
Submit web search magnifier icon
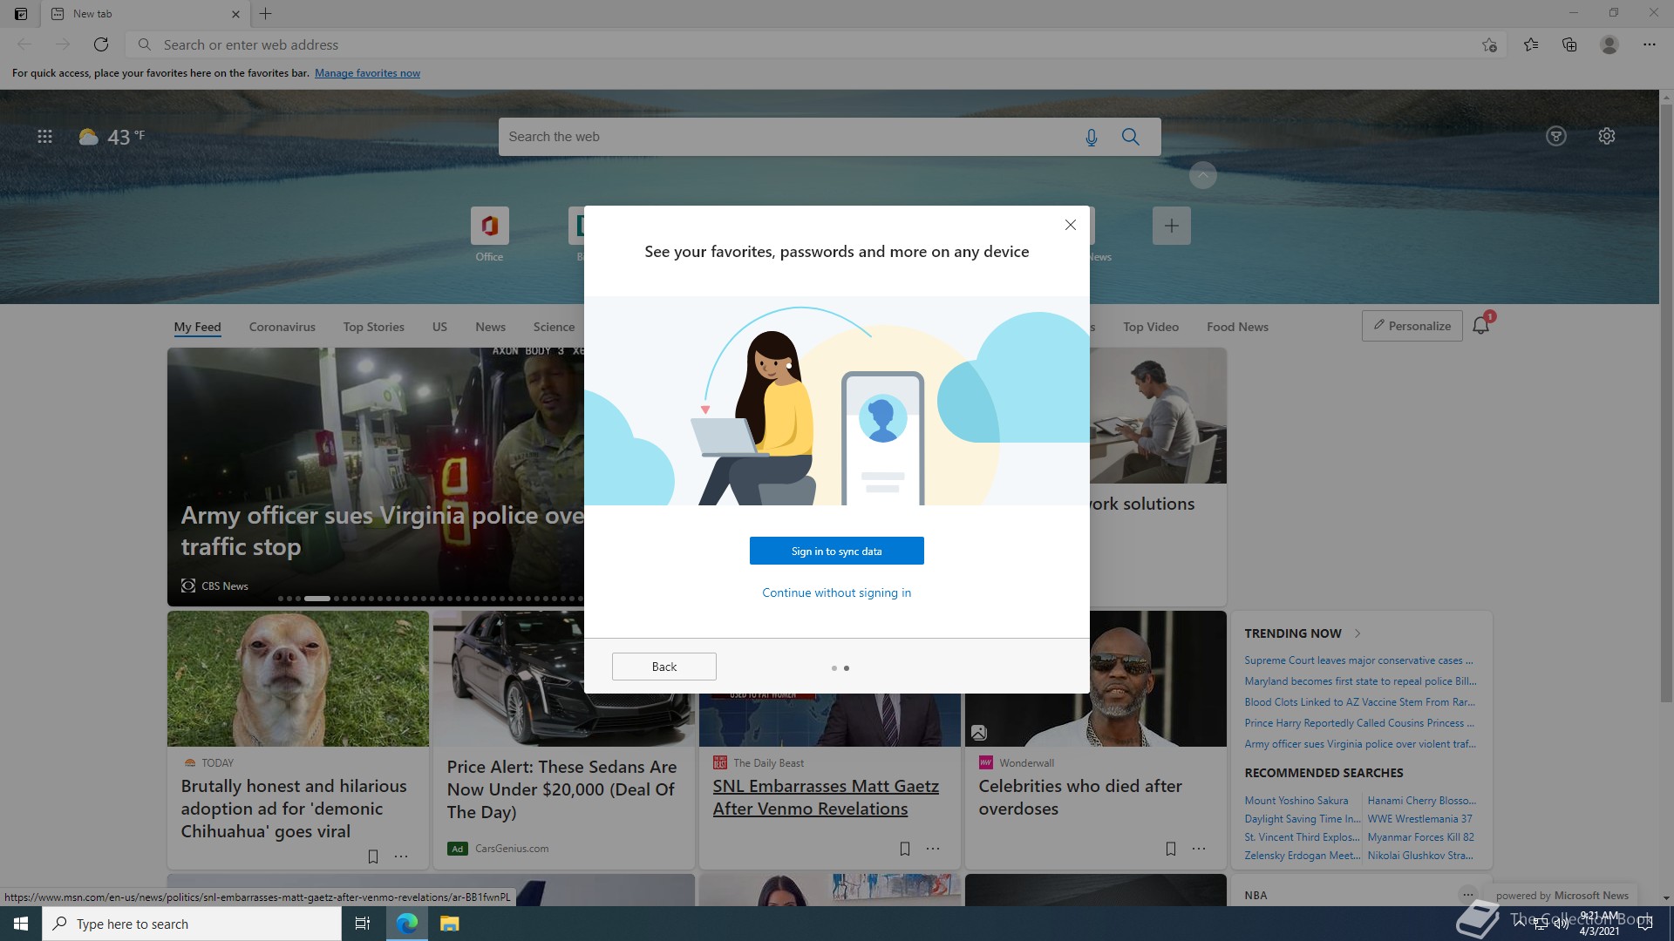click(1131, 137)
